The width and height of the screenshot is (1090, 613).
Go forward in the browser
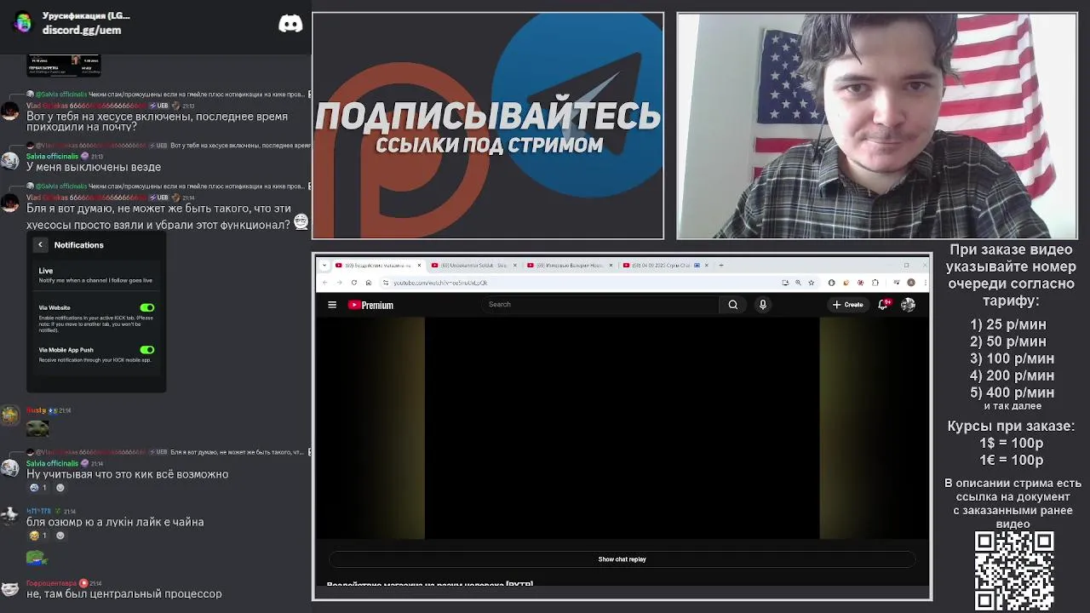click(339, 283)
